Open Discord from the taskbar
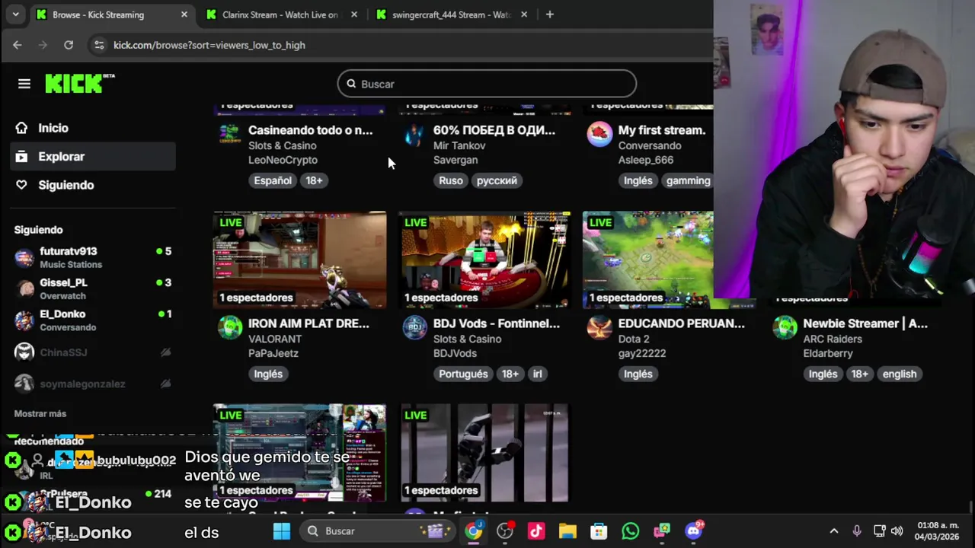The height and width of the screenshot is (548, 975). pyautogui.click(x=693, y=531)
